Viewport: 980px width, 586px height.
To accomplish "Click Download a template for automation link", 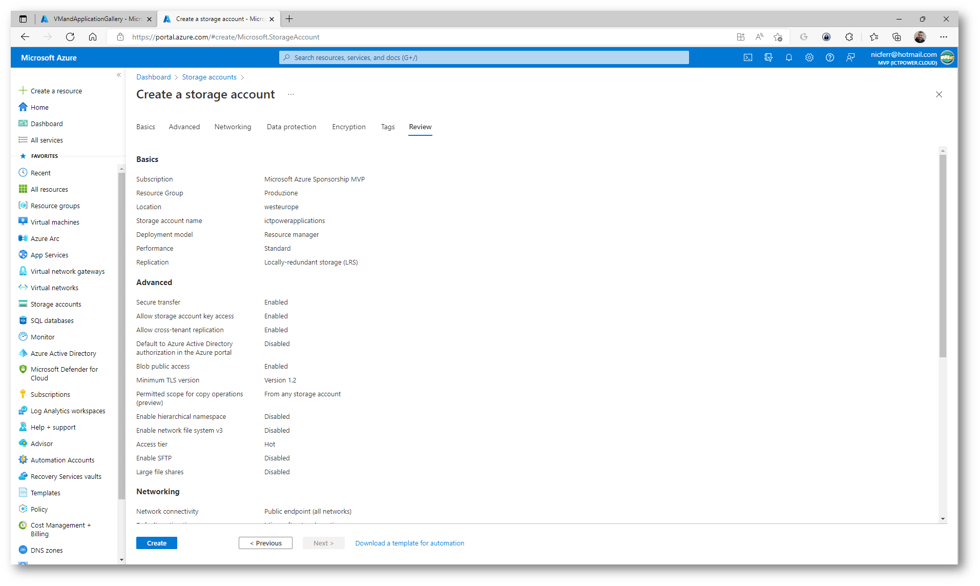I will click(410, 543).
